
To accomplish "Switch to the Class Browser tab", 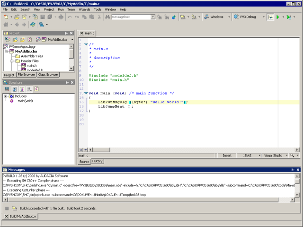I will [48, 75].
